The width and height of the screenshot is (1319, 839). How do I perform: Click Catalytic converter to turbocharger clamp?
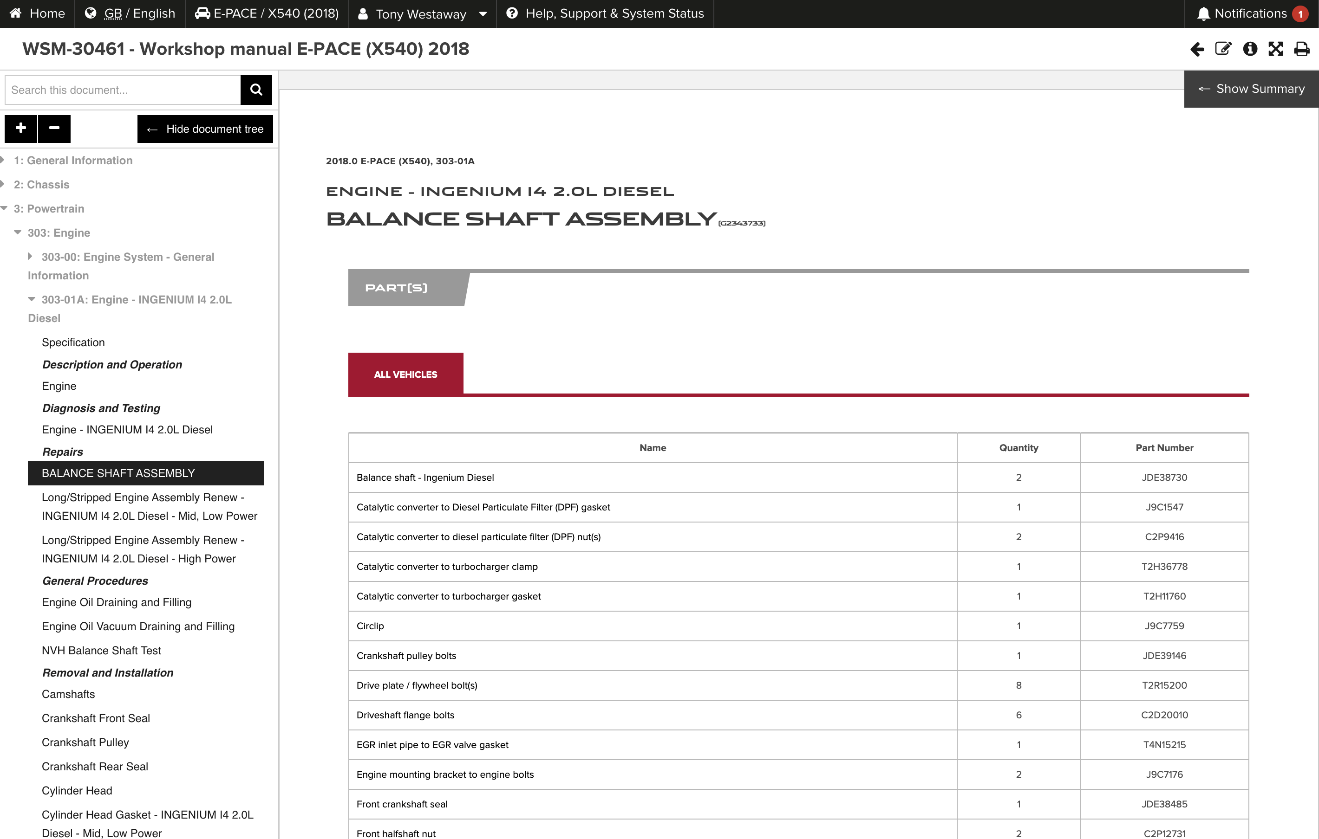[447, 567]
